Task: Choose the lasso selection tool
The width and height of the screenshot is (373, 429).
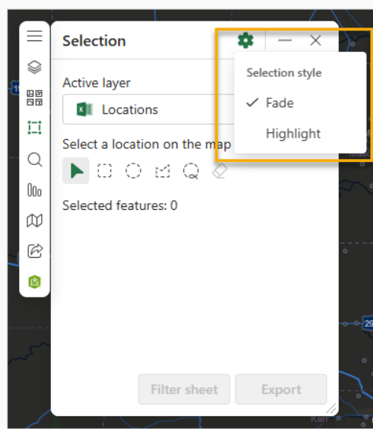Action: pos(191,171)
